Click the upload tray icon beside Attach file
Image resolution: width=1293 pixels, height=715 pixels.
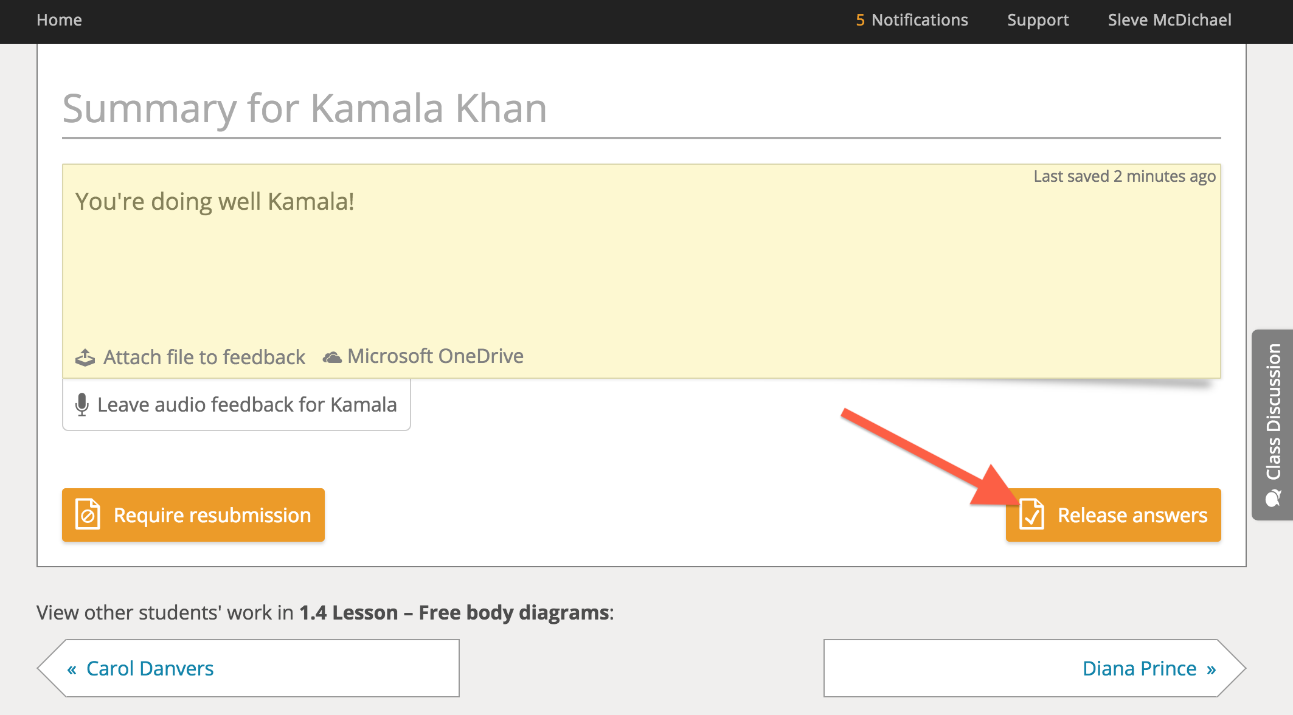click(x=85, y=357)
